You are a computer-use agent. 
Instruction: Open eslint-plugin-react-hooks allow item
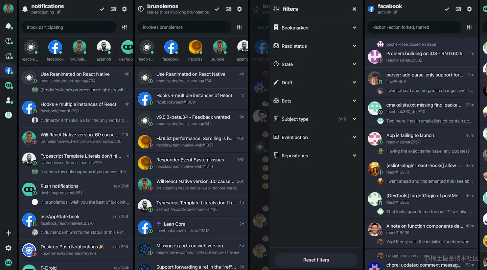pos(421,173)
